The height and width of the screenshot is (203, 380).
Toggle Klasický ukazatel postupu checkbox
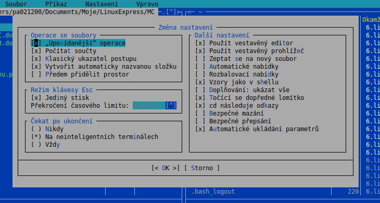(x=84, y=59)
